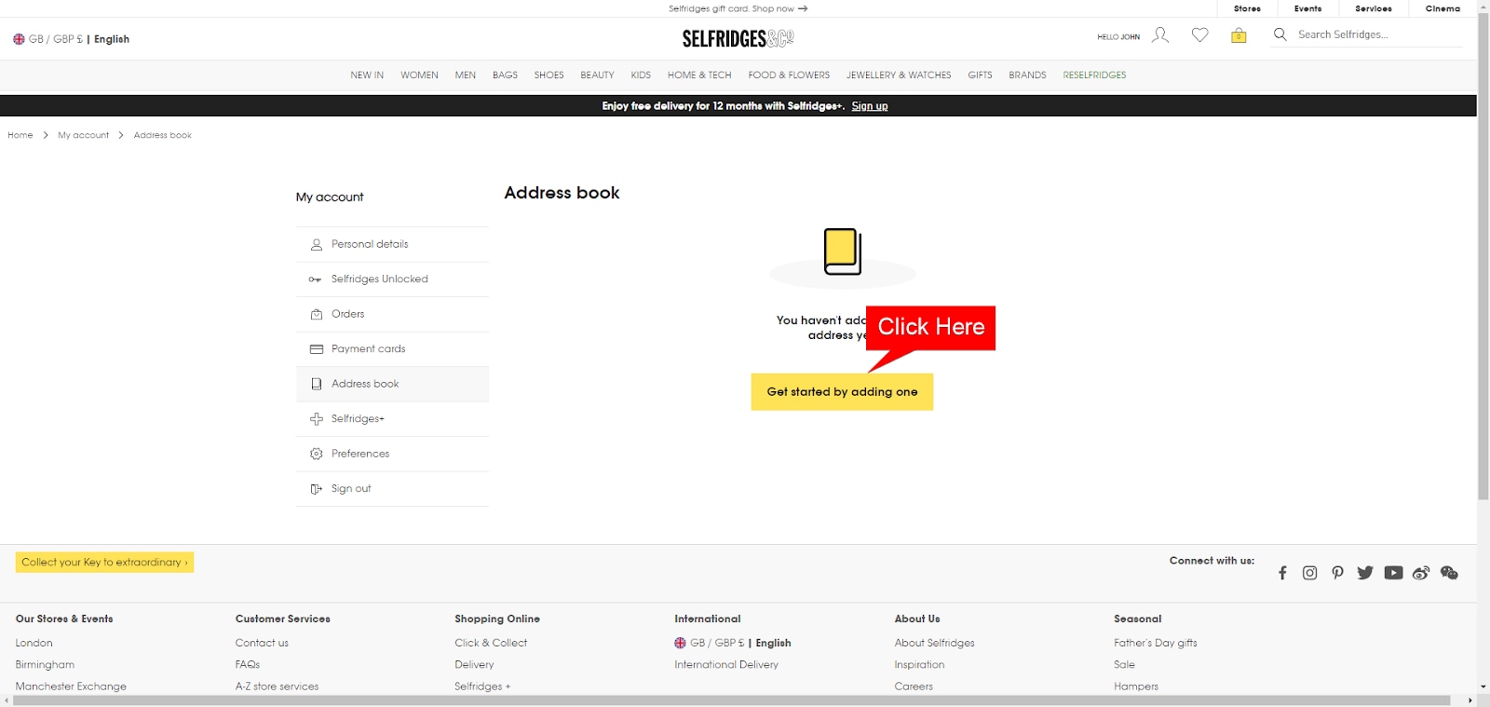Open the HOME & TECH menu
Viewport: 1490px width, 707px height.
click(x=699, y=75)
